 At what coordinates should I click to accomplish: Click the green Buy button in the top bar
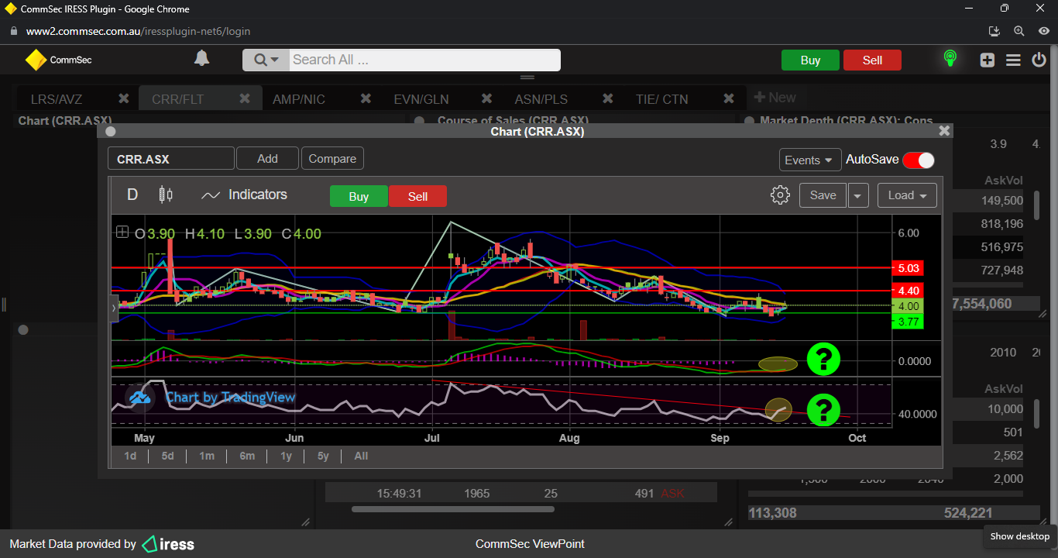tap(810, 60)
